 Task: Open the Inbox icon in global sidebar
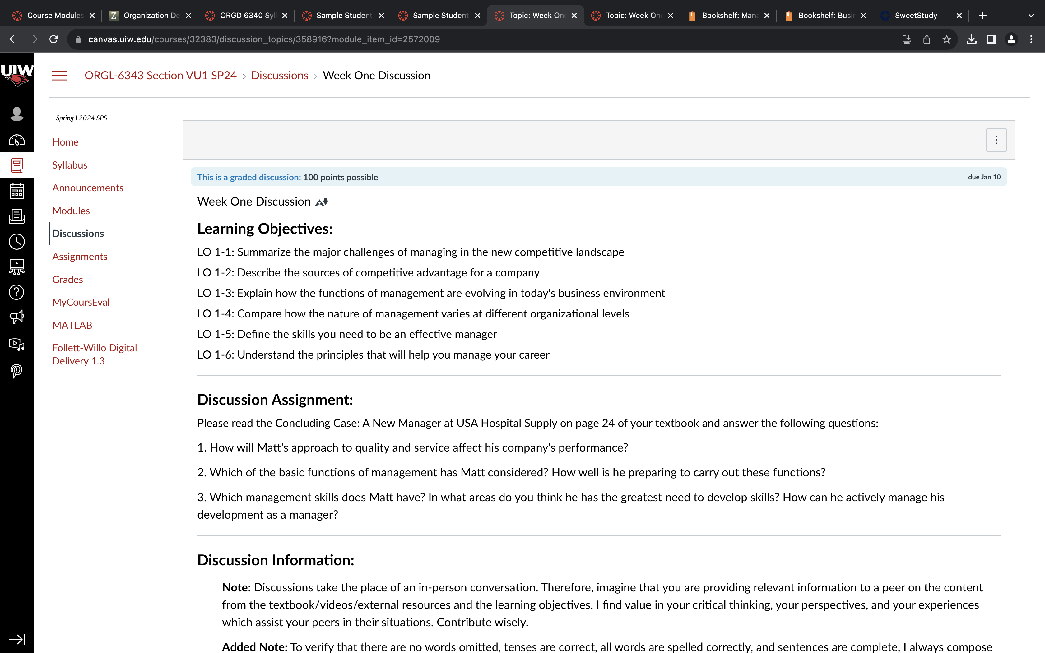coord(16,216)
